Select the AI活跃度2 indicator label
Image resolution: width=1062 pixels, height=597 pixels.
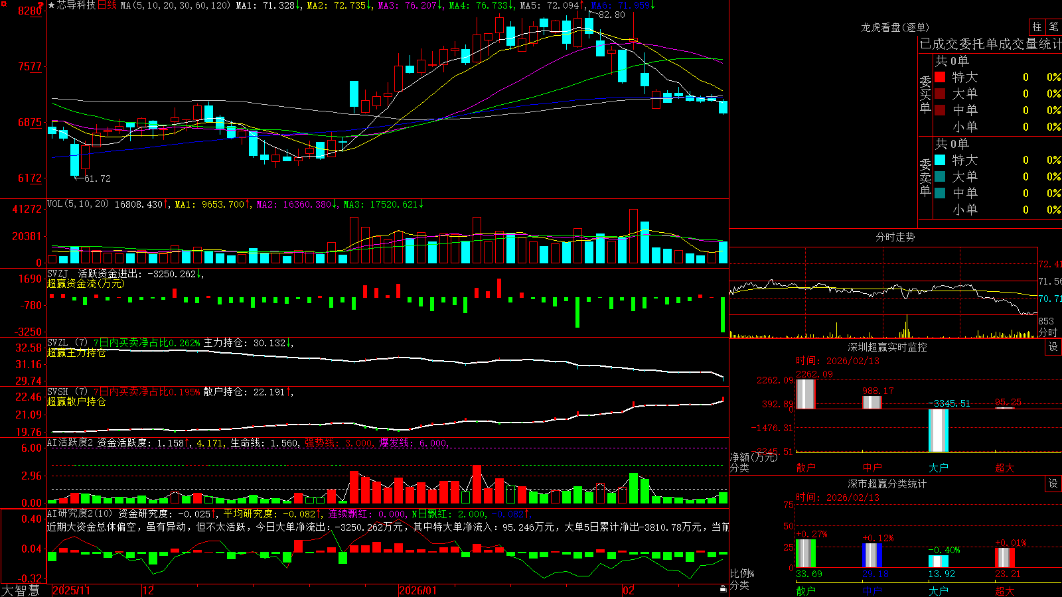pyautogui.click(x=70, y=442)
